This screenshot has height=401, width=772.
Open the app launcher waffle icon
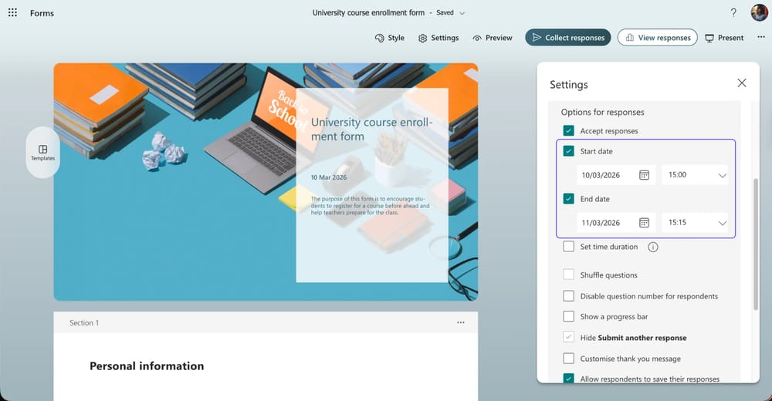12,13
